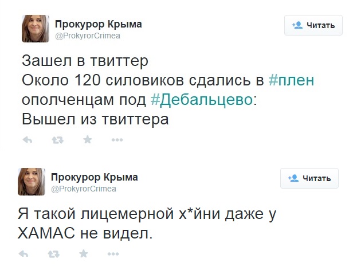Favorite the tweet ending 'Вышел из твиттера'
Screen dimensions: 353x266
pos(87,139)
